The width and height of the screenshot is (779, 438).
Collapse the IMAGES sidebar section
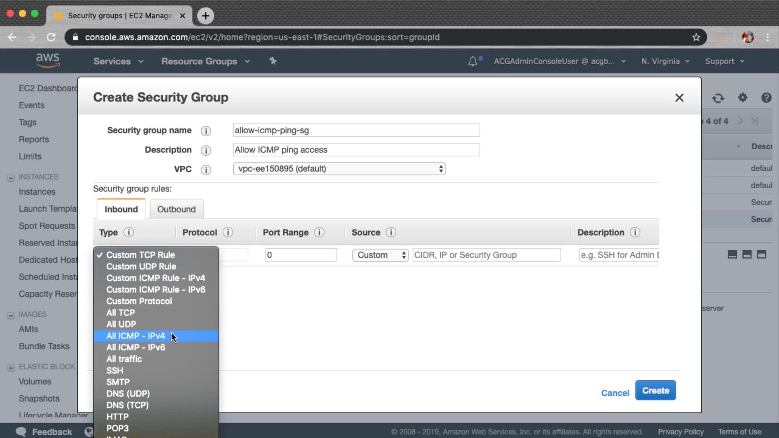pos(11,315)
